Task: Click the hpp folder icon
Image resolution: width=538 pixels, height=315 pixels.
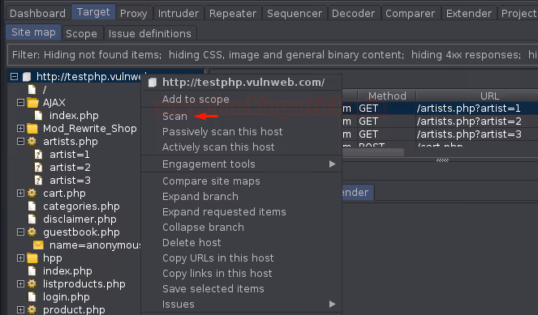Action: click(32, 258)
